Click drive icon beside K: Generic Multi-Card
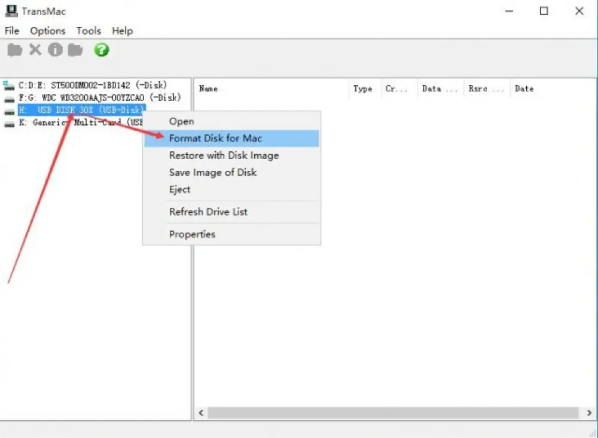Viewport: 598px width, 438px height. click(x=9, y=124)
